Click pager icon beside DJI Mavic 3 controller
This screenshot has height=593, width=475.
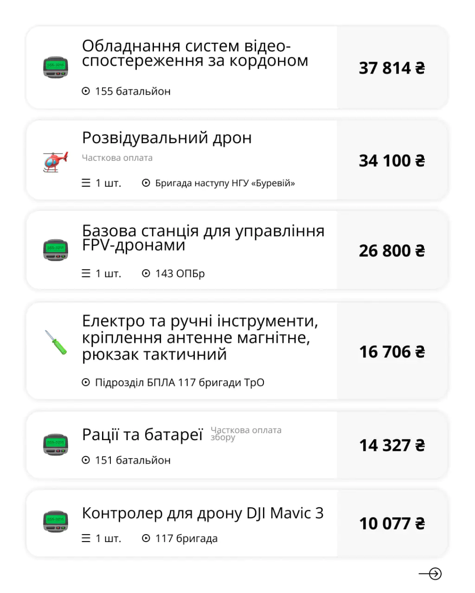(x=56, y=522)
